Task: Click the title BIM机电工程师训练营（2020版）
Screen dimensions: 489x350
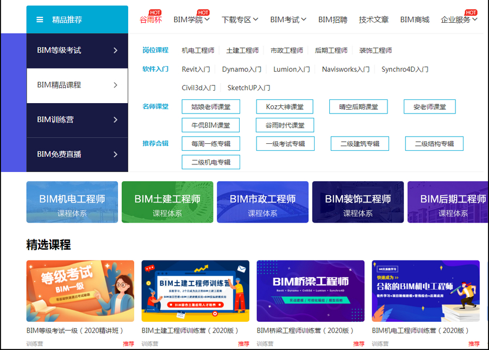Action: pos(421,330)
